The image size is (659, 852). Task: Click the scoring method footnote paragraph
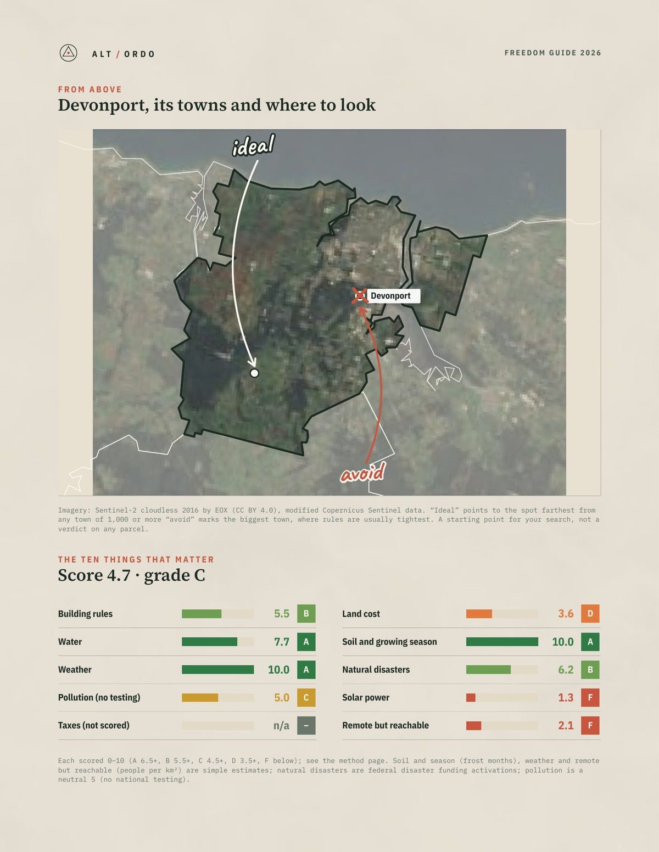(328, 770)
